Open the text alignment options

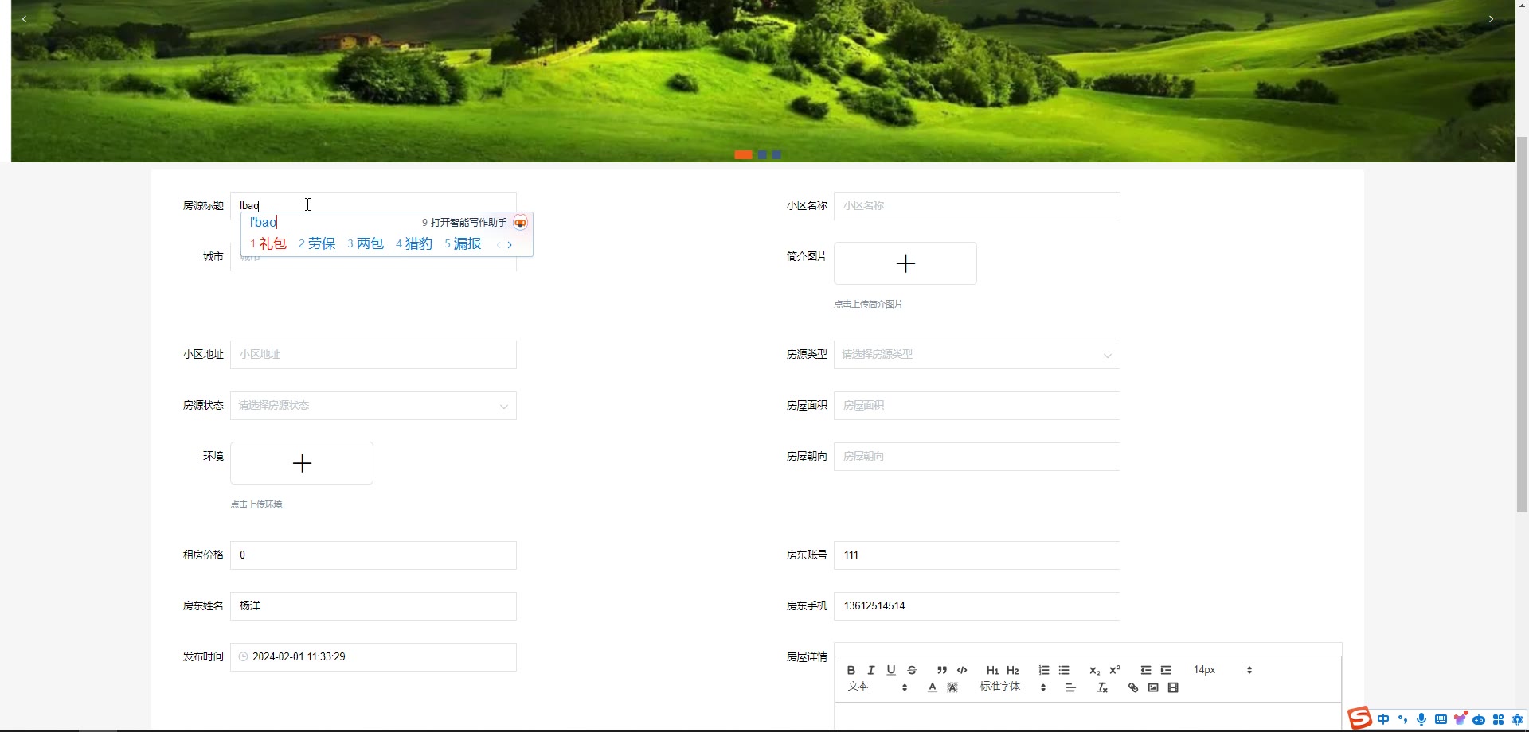1071,687
